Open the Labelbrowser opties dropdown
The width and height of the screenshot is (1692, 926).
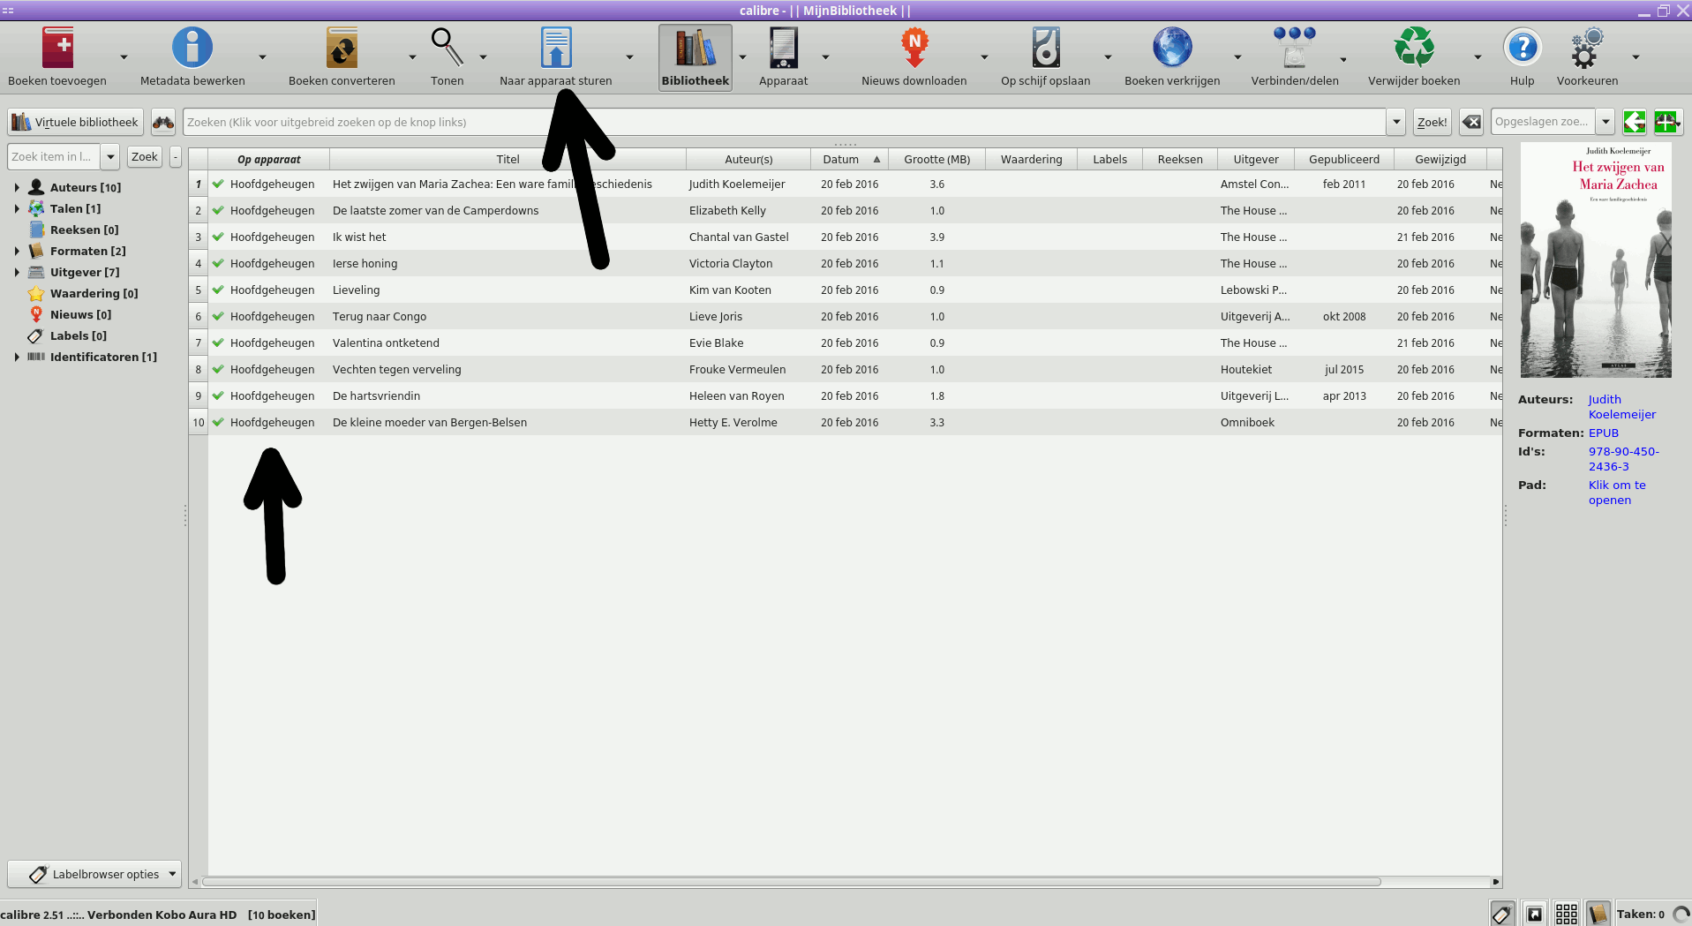170,874
